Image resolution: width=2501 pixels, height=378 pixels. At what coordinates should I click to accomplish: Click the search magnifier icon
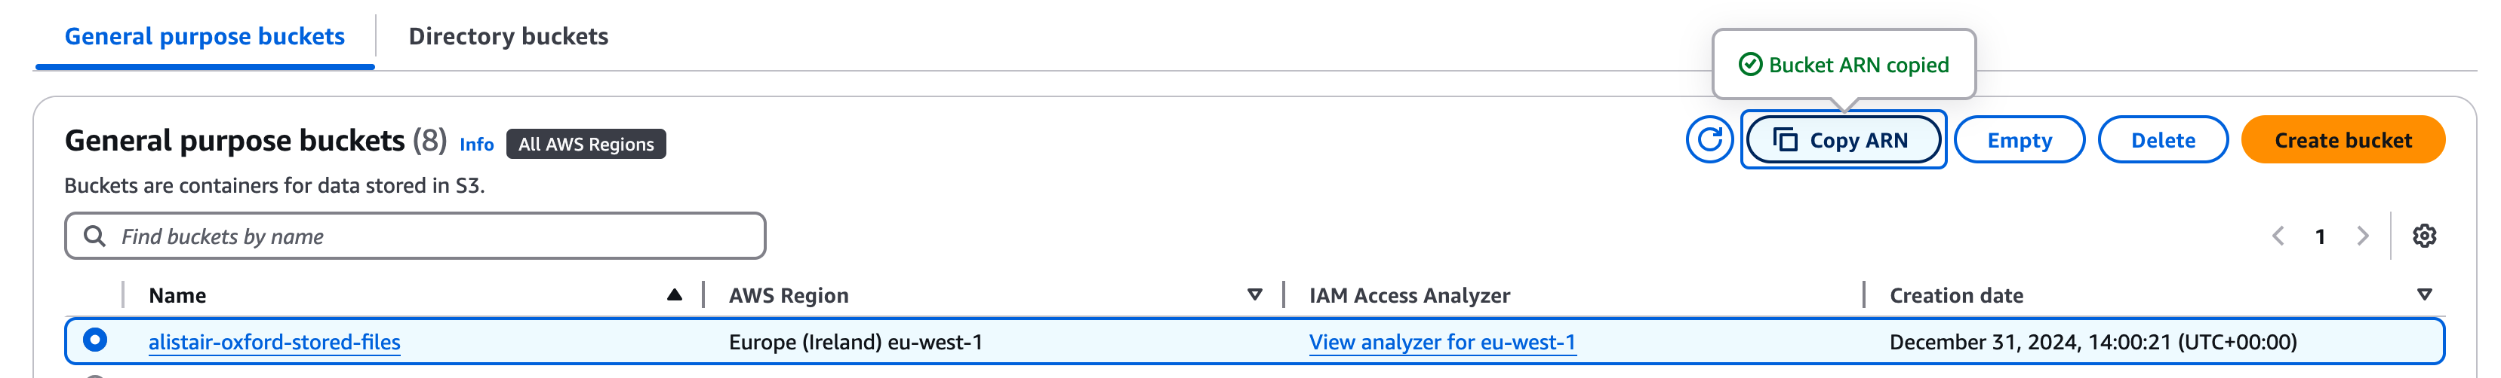point(94,236)
